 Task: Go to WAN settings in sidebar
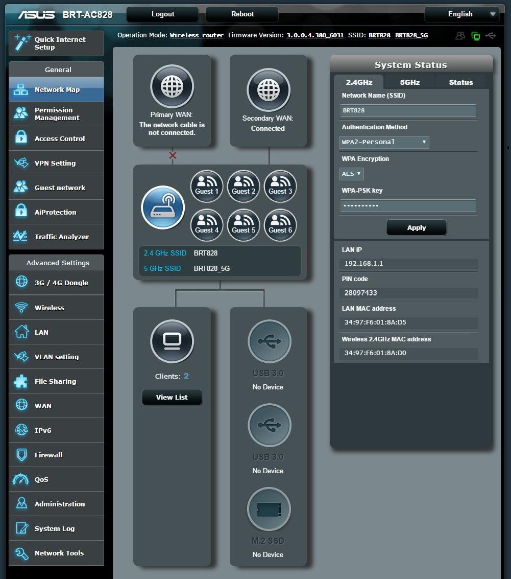pyautogui.click(x=57, y=406)
